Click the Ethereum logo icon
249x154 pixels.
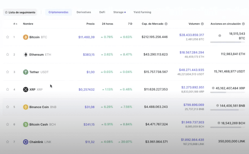(x=26, y=55)
